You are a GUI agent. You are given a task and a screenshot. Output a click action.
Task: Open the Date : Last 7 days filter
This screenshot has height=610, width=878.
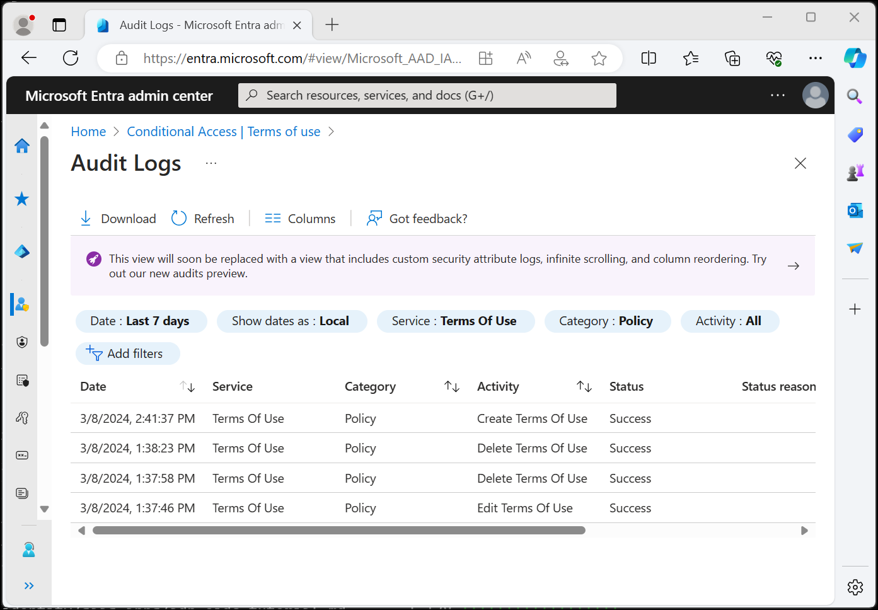pos(141,321)
